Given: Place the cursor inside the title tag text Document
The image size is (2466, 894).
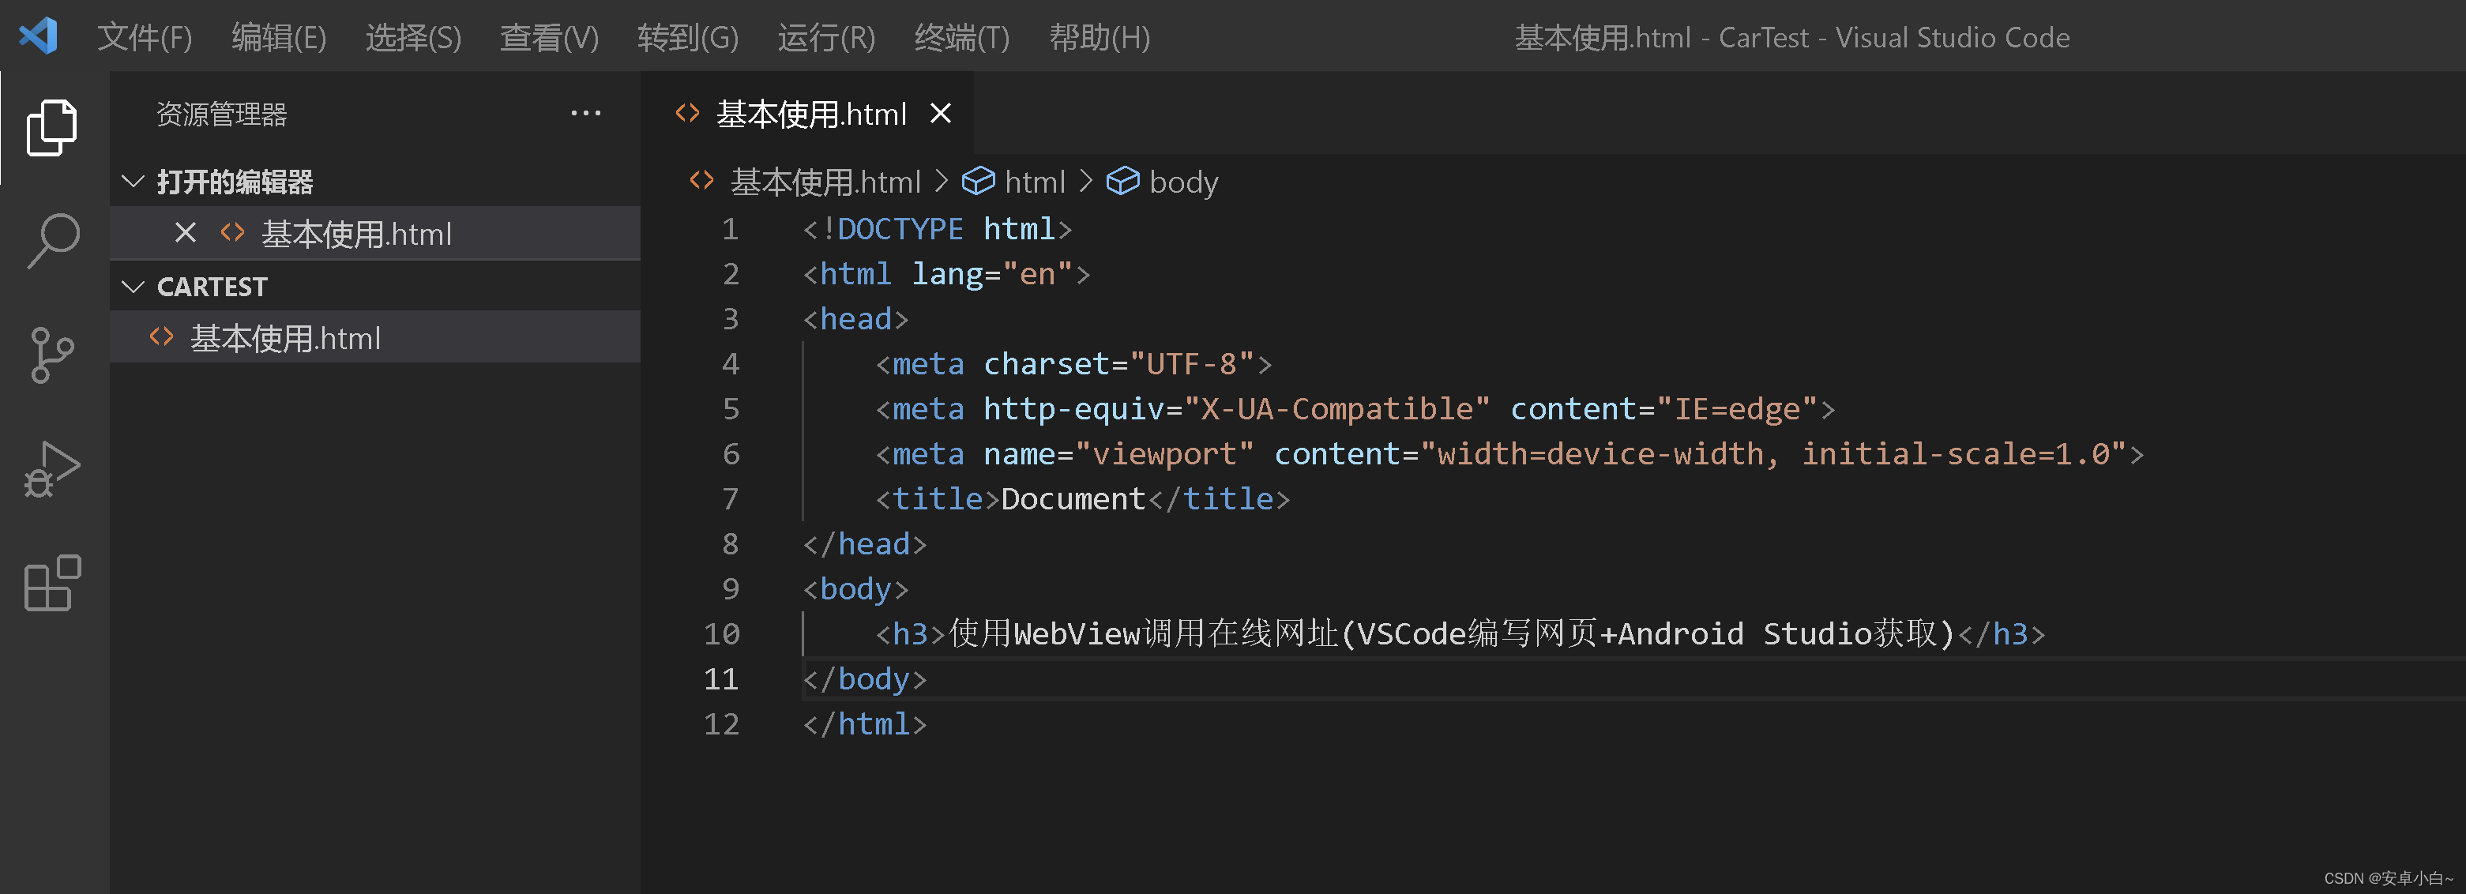Looking at the screenshot, I should [x=1070, y=498].
